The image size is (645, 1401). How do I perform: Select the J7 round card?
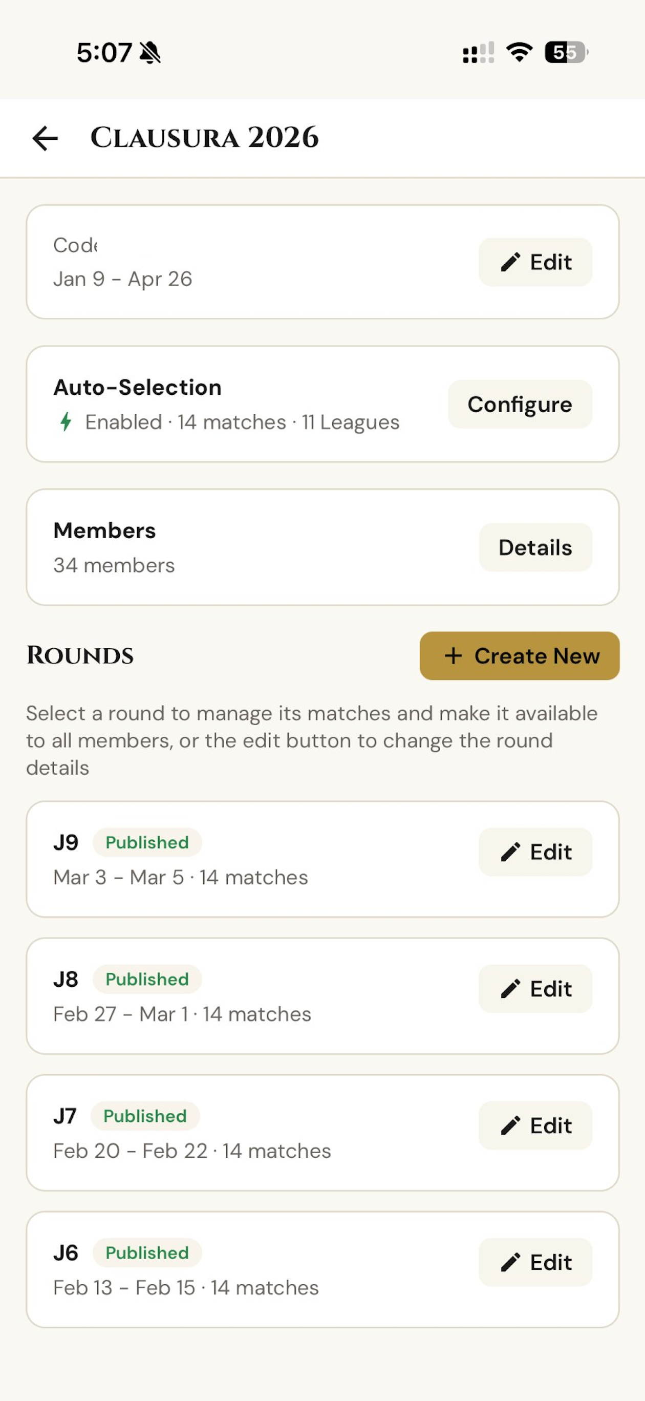[x=322, y=1133]
